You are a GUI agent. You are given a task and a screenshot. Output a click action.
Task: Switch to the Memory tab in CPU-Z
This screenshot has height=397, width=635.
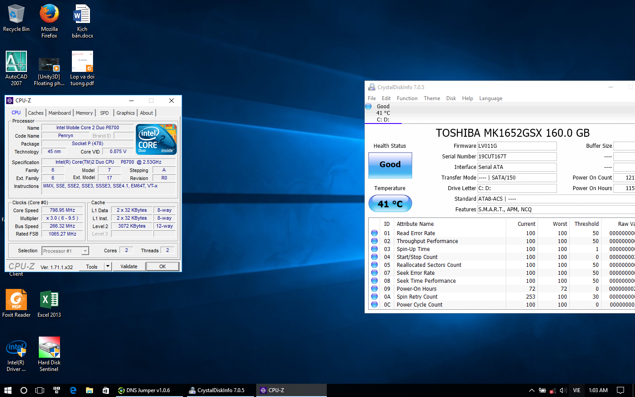pyautogui.click(x=84, y=113)
